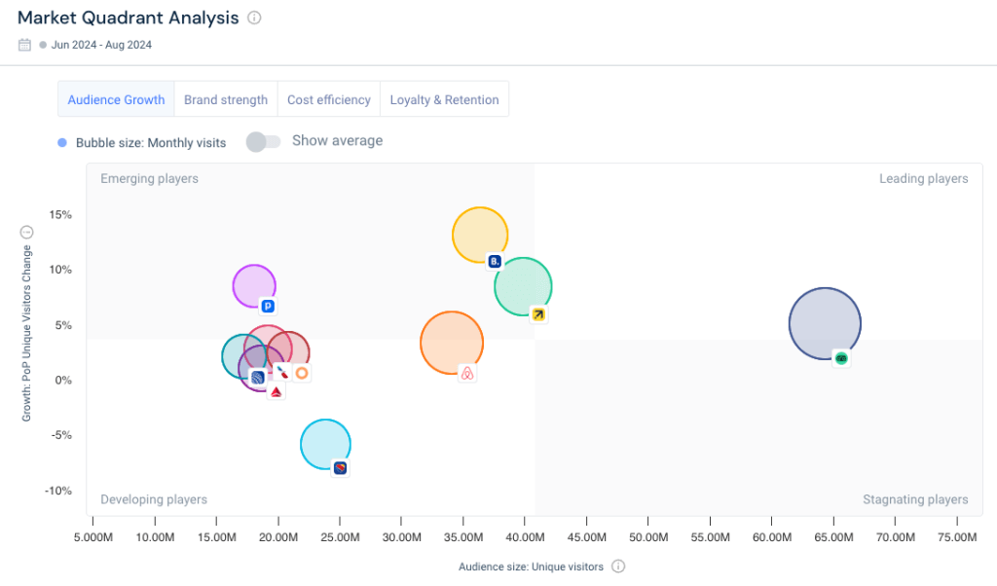Select the Loyalty & Retention tab
Screen dimensions: 997x586
pyautogui.click(x=444, y=98)
